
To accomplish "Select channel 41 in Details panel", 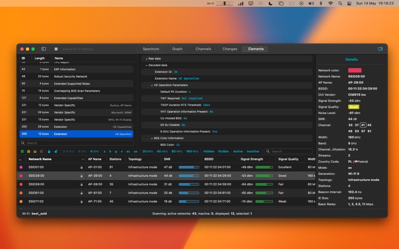I will click(363, 125).
